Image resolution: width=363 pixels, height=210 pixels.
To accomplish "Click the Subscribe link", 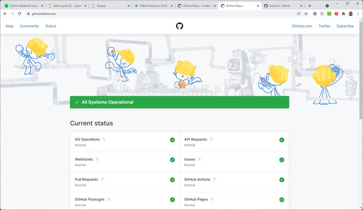I will click(345, 26).
